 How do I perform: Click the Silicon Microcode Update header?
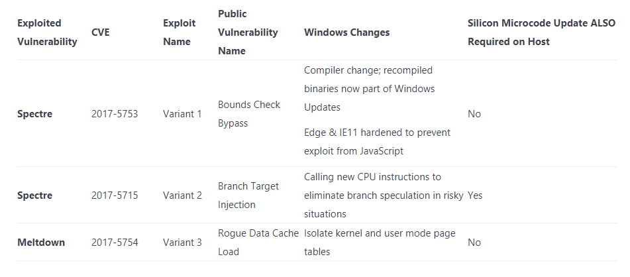tap(541, 32)
